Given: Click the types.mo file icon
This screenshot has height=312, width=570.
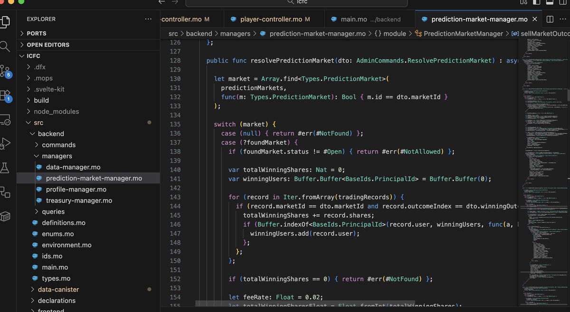Looking at the screenshot, I should click(34, 278).
